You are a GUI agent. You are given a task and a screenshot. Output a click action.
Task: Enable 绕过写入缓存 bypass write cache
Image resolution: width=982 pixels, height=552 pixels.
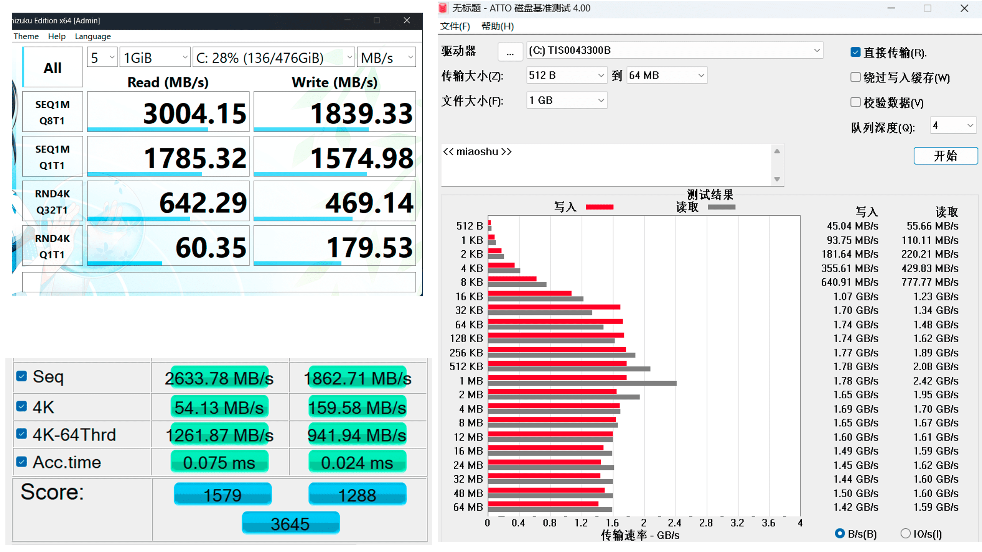click(855, 77)
